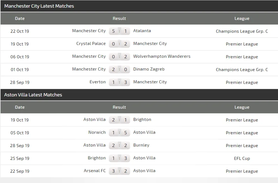Click the Manchester City Latest Matches heading
278x183 pixels.
click(x=39, y=6)
